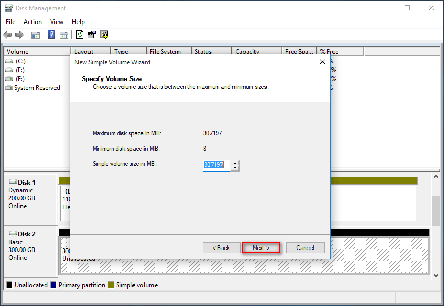Viewport: 444px width, 306px height.
Task: Open the File menu
Action: [10, 22]
